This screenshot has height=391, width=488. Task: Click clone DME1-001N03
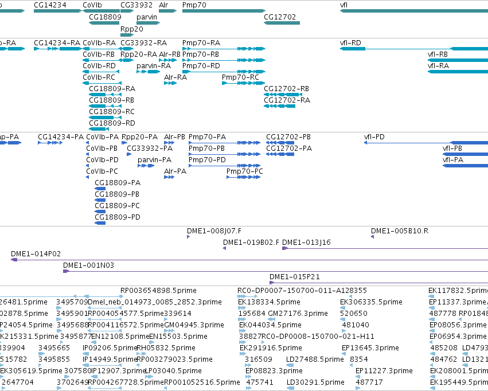(275, 271)
